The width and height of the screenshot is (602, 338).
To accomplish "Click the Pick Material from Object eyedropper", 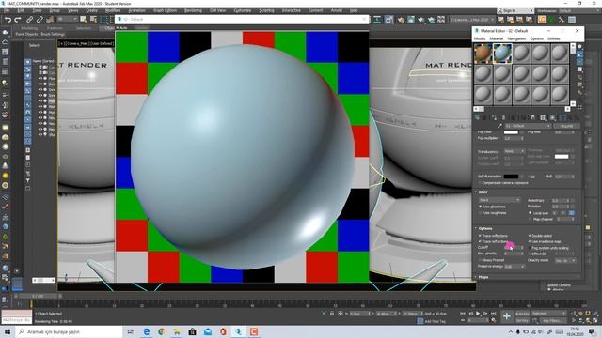I will (499, 126).
